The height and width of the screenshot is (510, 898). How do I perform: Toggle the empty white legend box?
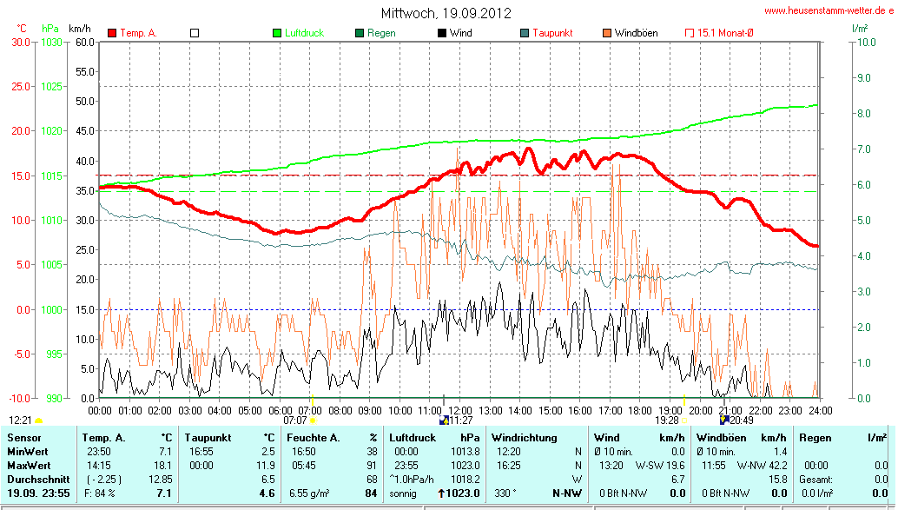(x=195, y=33)
